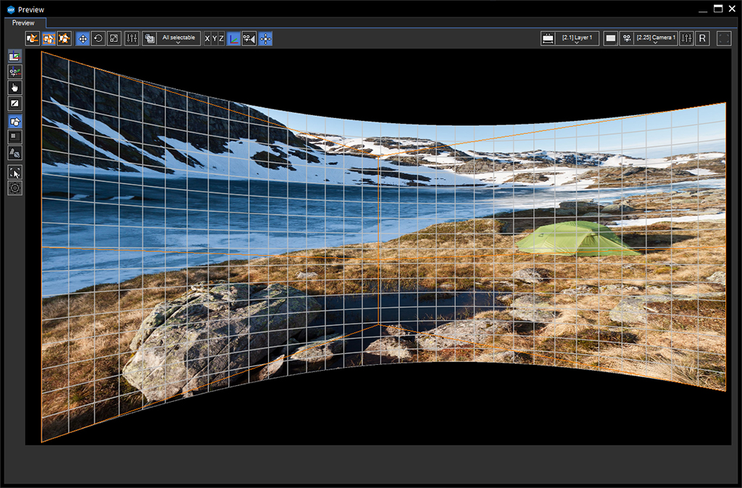The height and width of the screenshot is (488, 742).
Task: Toggle the Y axis constraint
Action: point(214,38)
